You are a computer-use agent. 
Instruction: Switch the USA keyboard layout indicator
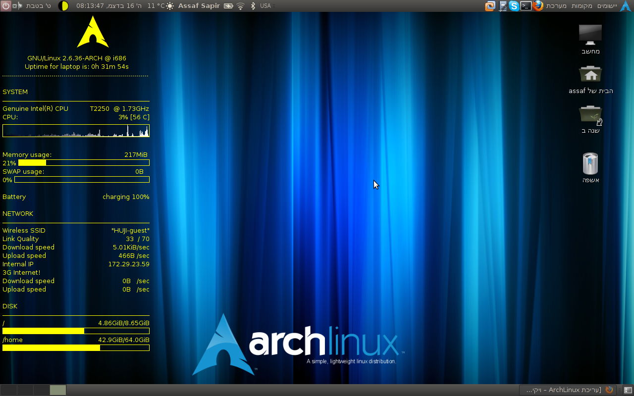pos(265,6)
